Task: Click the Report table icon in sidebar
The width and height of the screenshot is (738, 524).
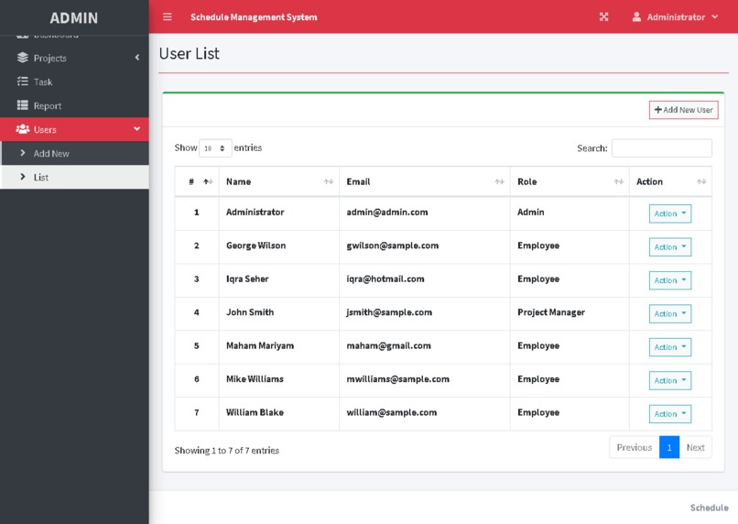Action: click(23, 105)
